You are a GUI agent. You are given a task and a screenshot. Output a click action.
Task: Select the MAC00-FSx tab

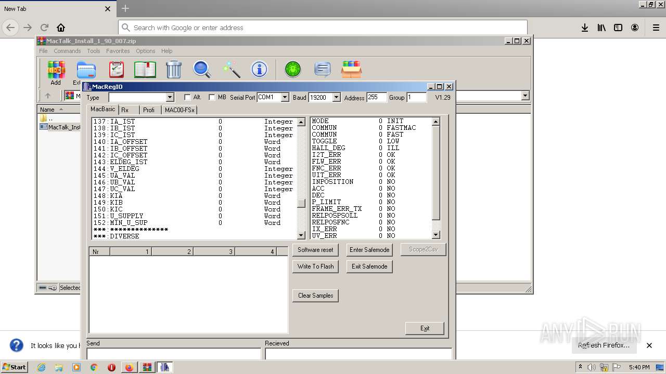[180, 110]
